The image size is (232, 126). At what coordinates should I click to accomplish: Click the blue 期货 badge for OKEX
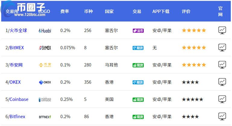tap(138, 82)
